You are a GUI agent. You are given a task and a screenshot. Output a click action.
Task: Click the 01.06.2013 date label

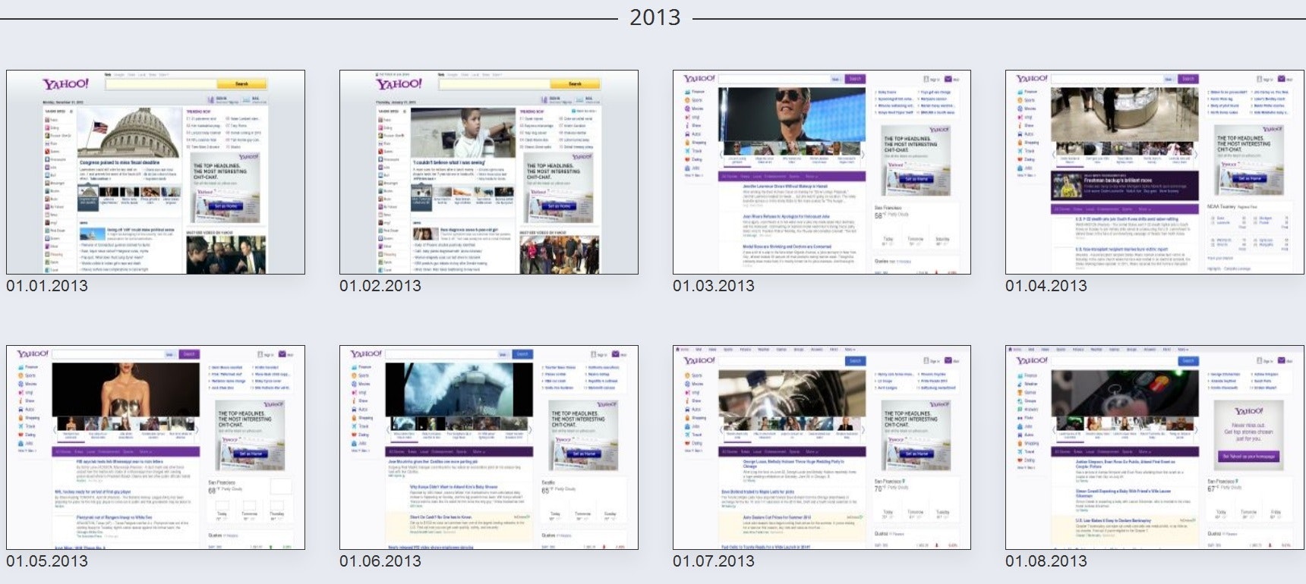tap(380, 561)
